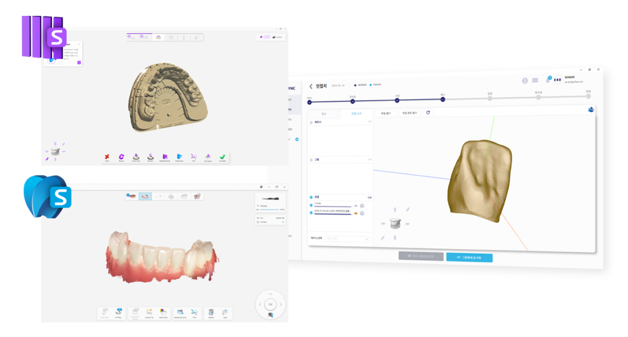Open the chat bubble icon in sync window header
Screen dimensions: 628x337
[x=535, y=81]
